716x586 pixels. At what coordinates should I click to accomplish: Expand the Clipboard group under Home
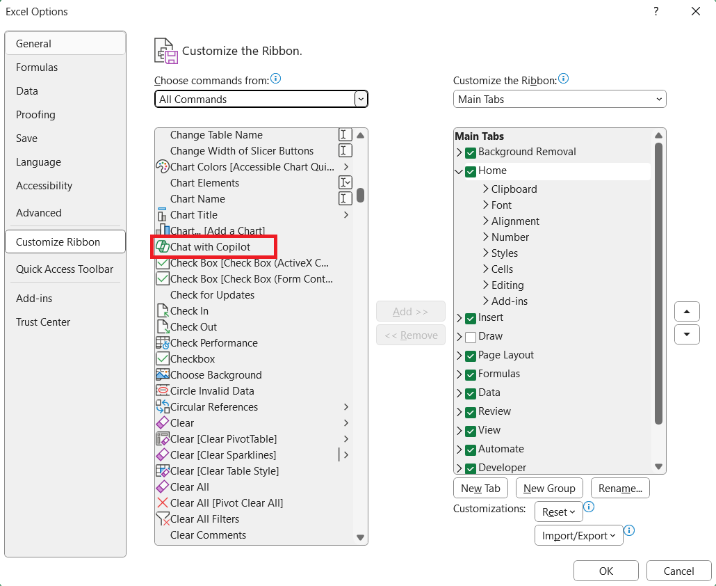pyautogui.click(x=486, y=189)
